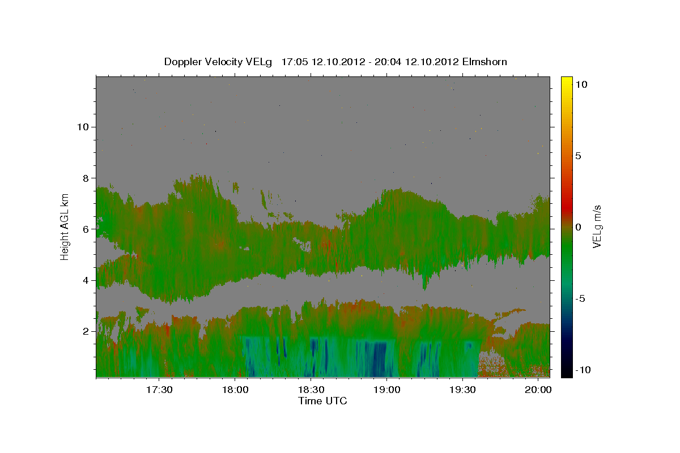680x453 pixels.
Task: Click the 17:30 time tick label
Action: pyautogui.click(x=159, y=390)
